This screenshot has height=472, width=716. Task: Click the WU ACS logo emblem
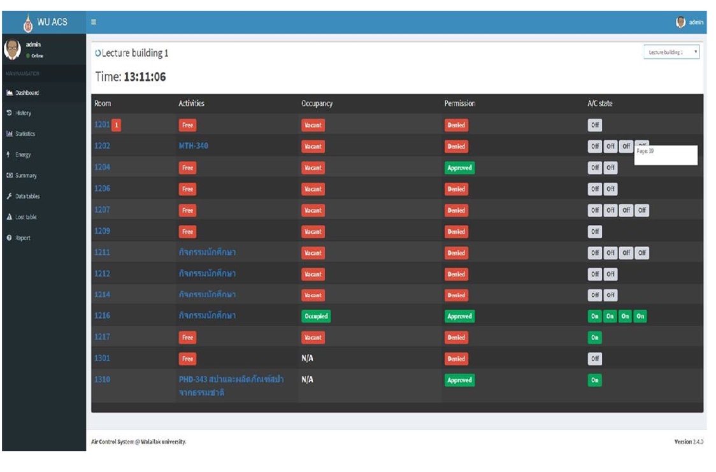28,24
